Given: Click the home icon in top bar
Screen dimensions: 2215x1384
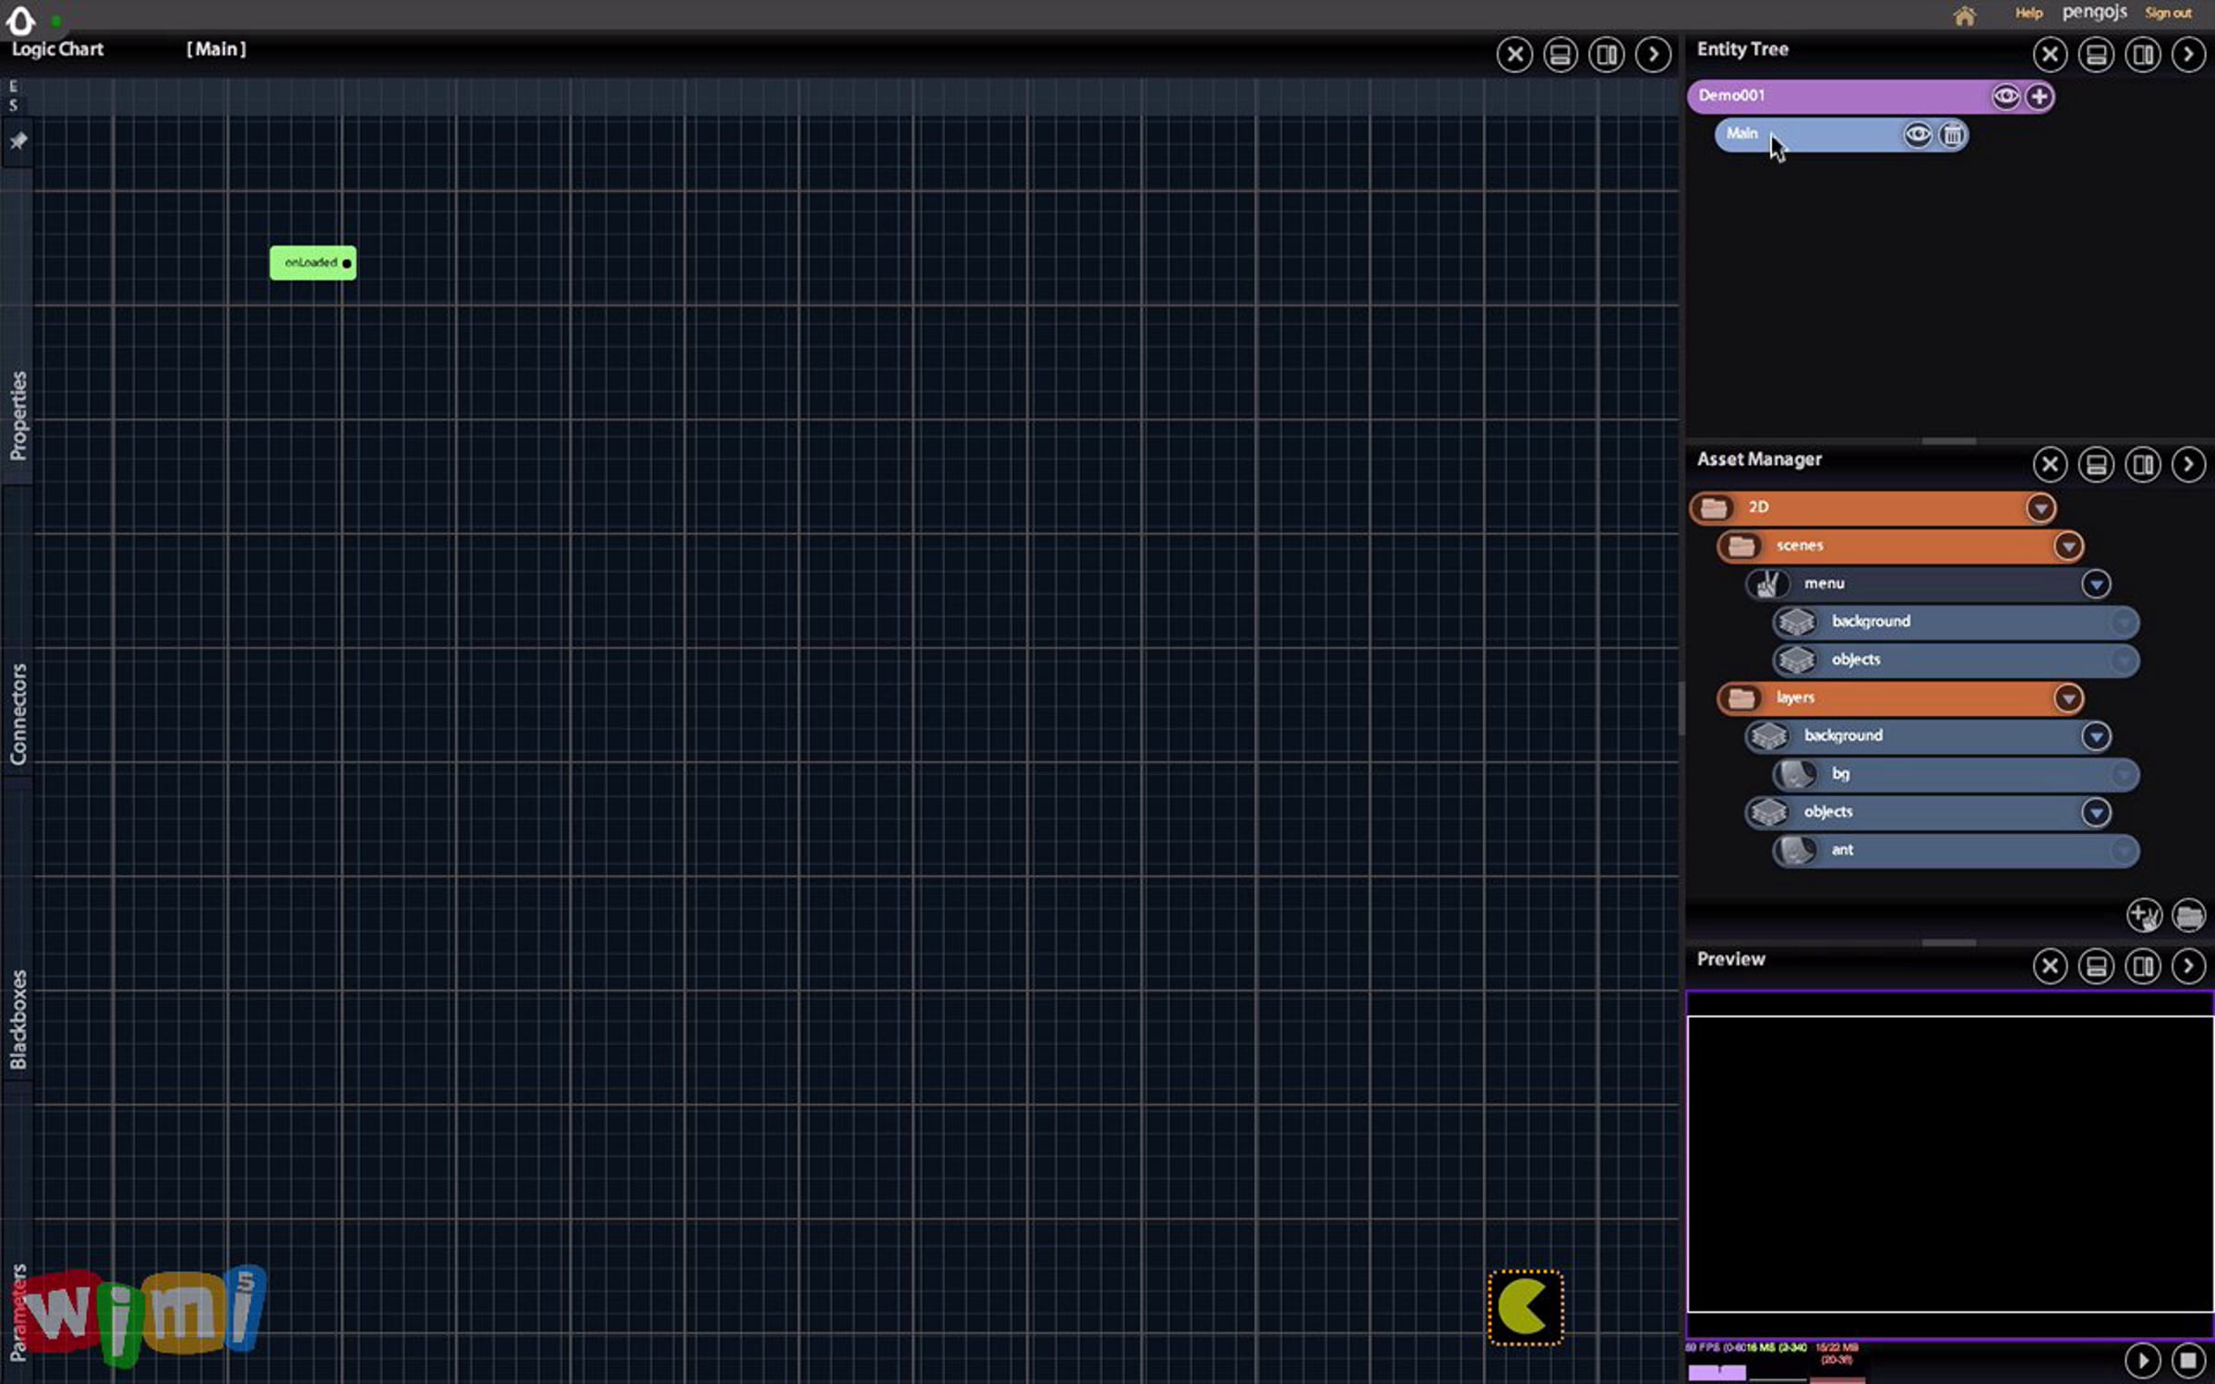Looking at the screenshot, I should point(1964,16).
